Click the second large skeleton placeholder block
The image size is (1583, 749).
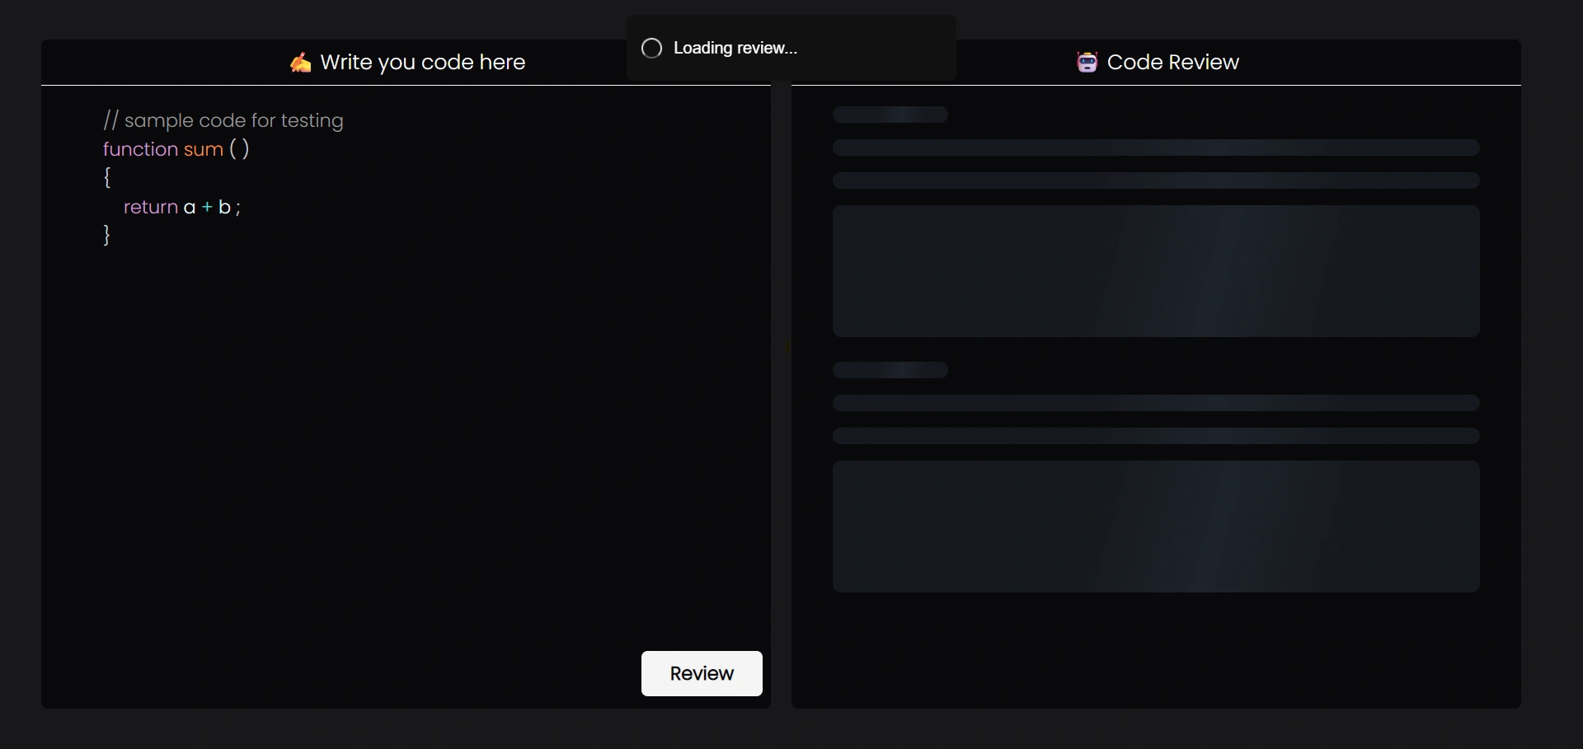(1156, 527)
